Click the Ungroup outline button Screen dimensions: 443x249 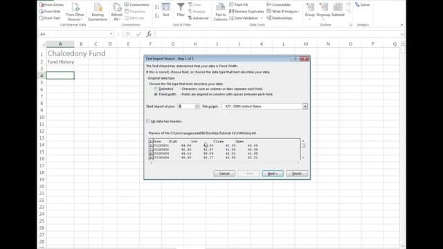coord(323,11)
